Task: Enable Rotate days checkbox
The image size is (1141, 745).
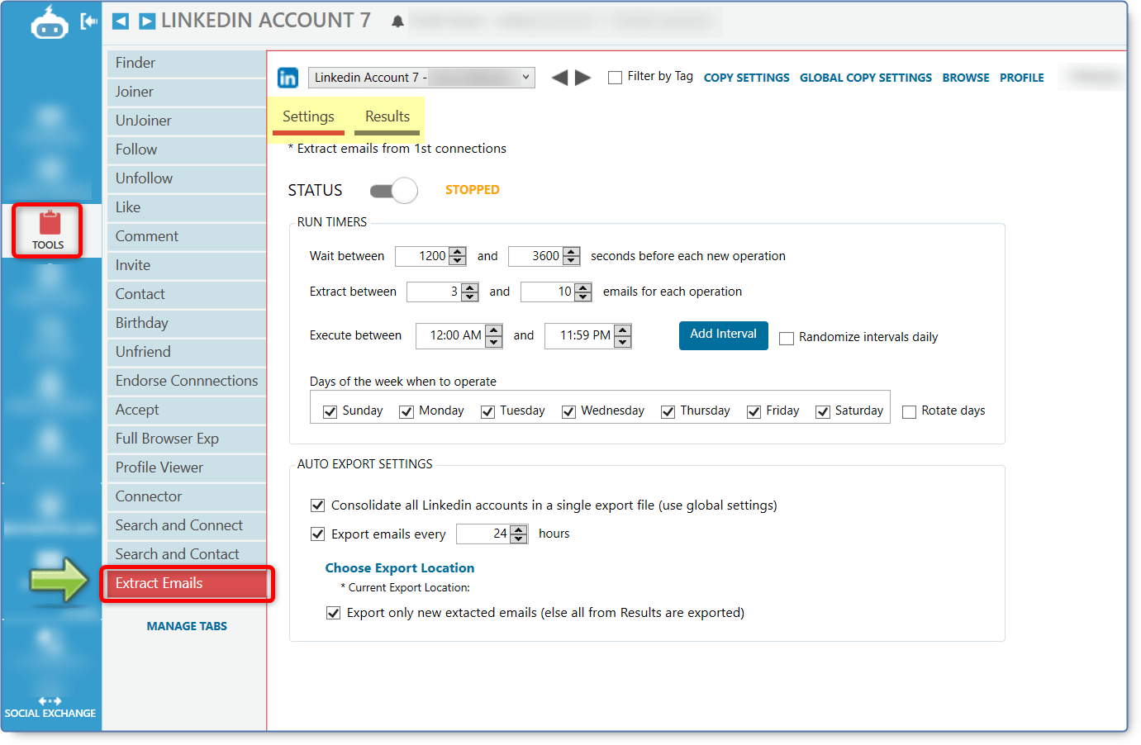Action: [909, 411]
